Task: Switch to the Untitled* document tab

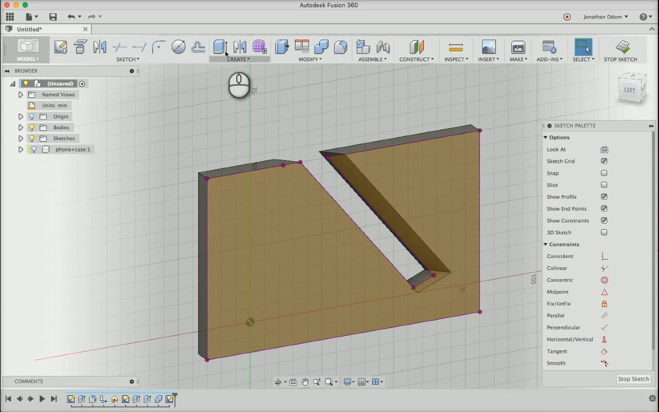Action: click(x=30, y=29)
